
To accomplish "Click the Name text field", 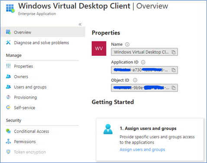I will pos(144,52).
